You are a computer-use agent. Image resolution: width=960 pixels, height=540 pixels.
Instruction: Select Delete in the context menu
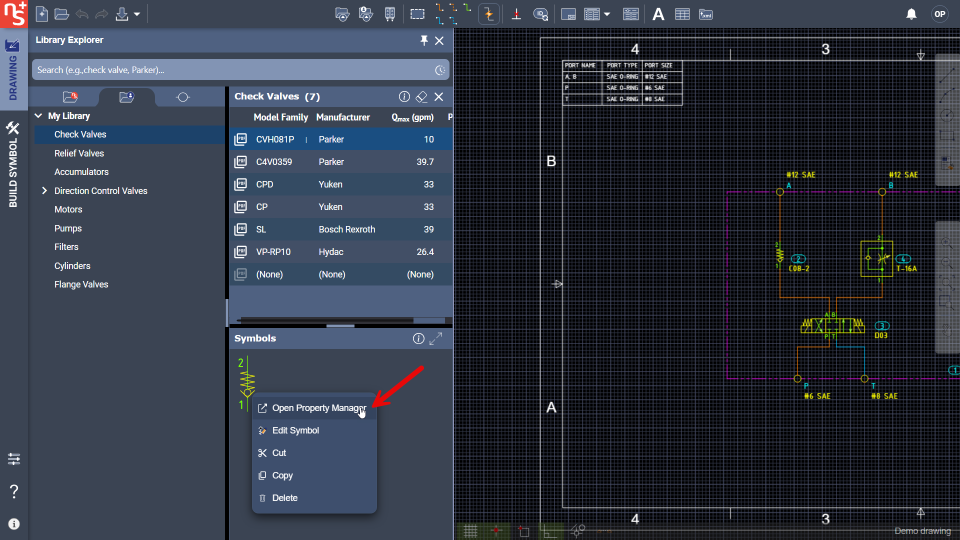[284, 498]
